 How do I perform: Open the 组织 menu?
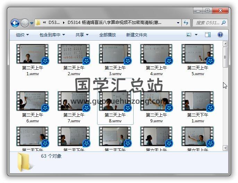tap(22, 35)
